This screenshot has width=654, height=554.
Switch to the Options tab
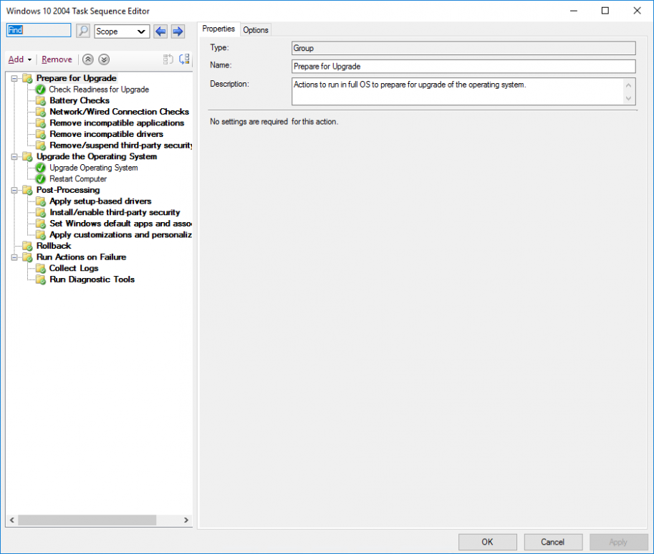tap(256, 29)
